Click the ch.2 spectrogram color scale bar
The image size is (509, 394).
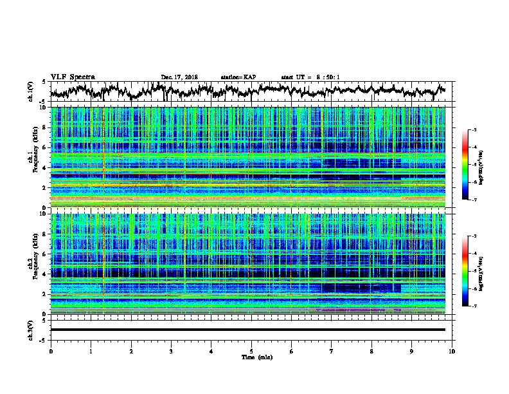[465, 271]
